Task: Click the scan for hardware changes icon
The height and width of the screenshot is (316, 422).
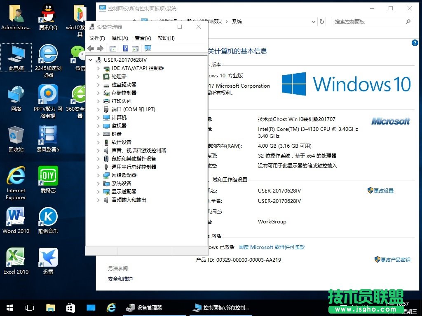Action: [148, 48]
